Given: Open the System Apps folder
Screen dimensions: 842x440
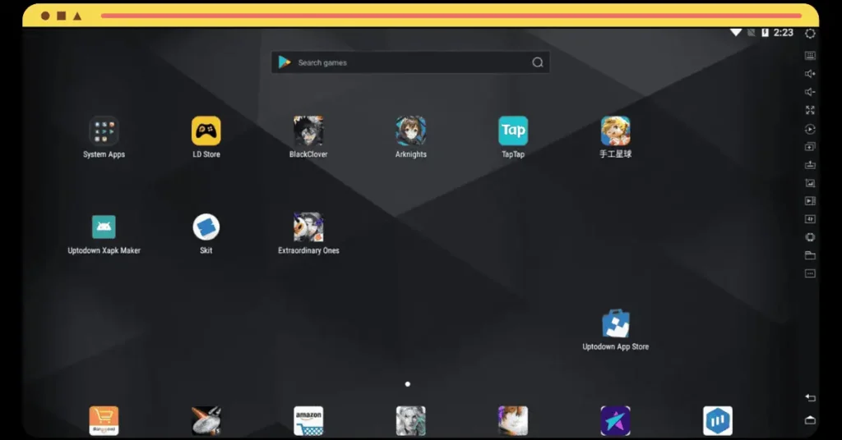Looking at the screenshot, I should point(104,131).
